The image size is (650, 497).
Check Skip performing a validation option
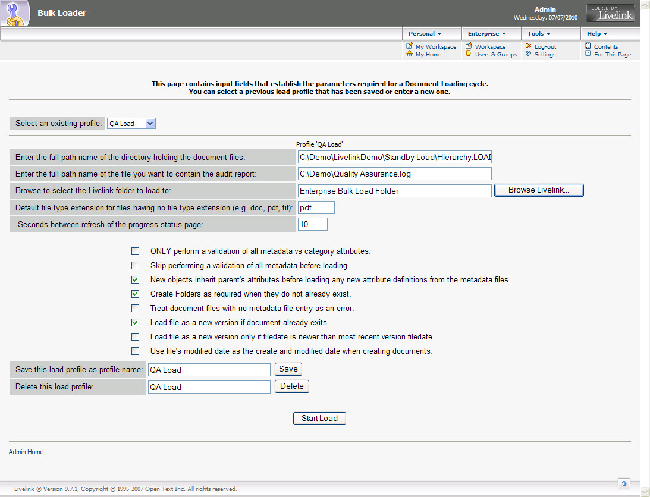(135, 265)
